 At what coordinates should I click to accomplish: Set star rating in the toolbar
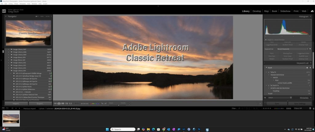pos(84,104)
